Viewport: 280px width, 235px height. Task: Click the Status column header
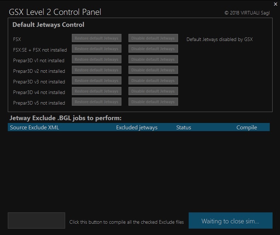183,128
